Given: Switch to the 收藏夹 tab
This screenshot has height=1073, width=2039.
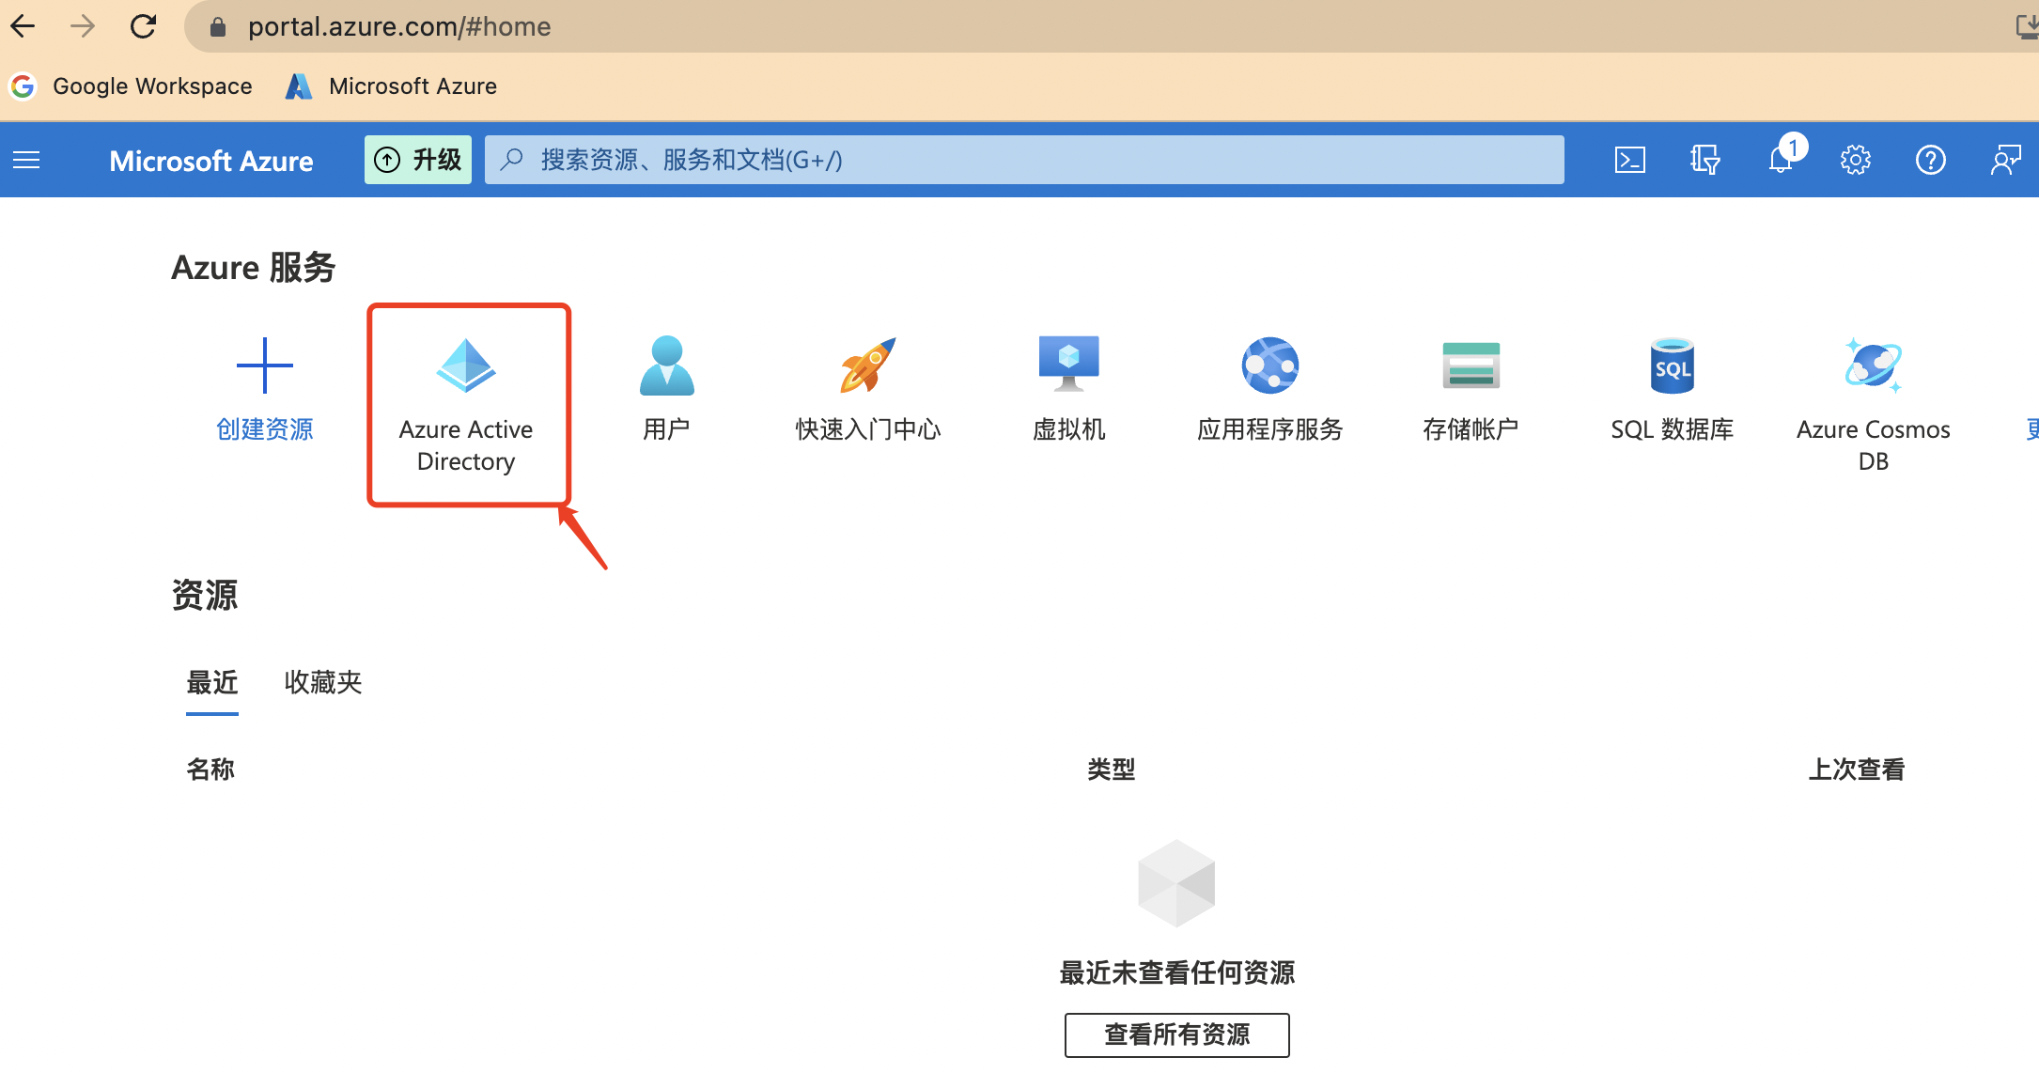Looking at the screenshot, I should [x=323, y=682].
